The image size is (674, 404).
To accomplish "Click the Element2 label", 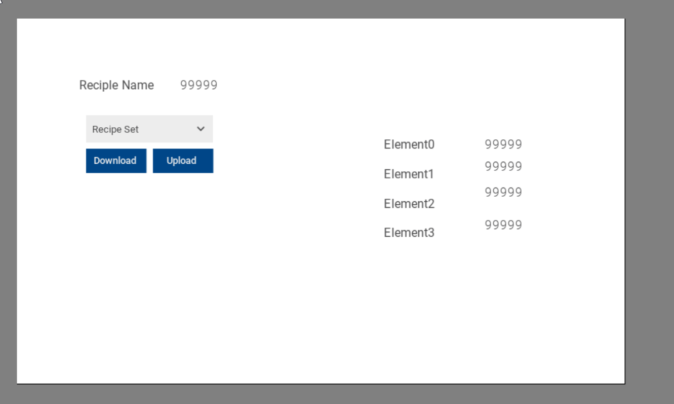I will click(x=409, y=204).
